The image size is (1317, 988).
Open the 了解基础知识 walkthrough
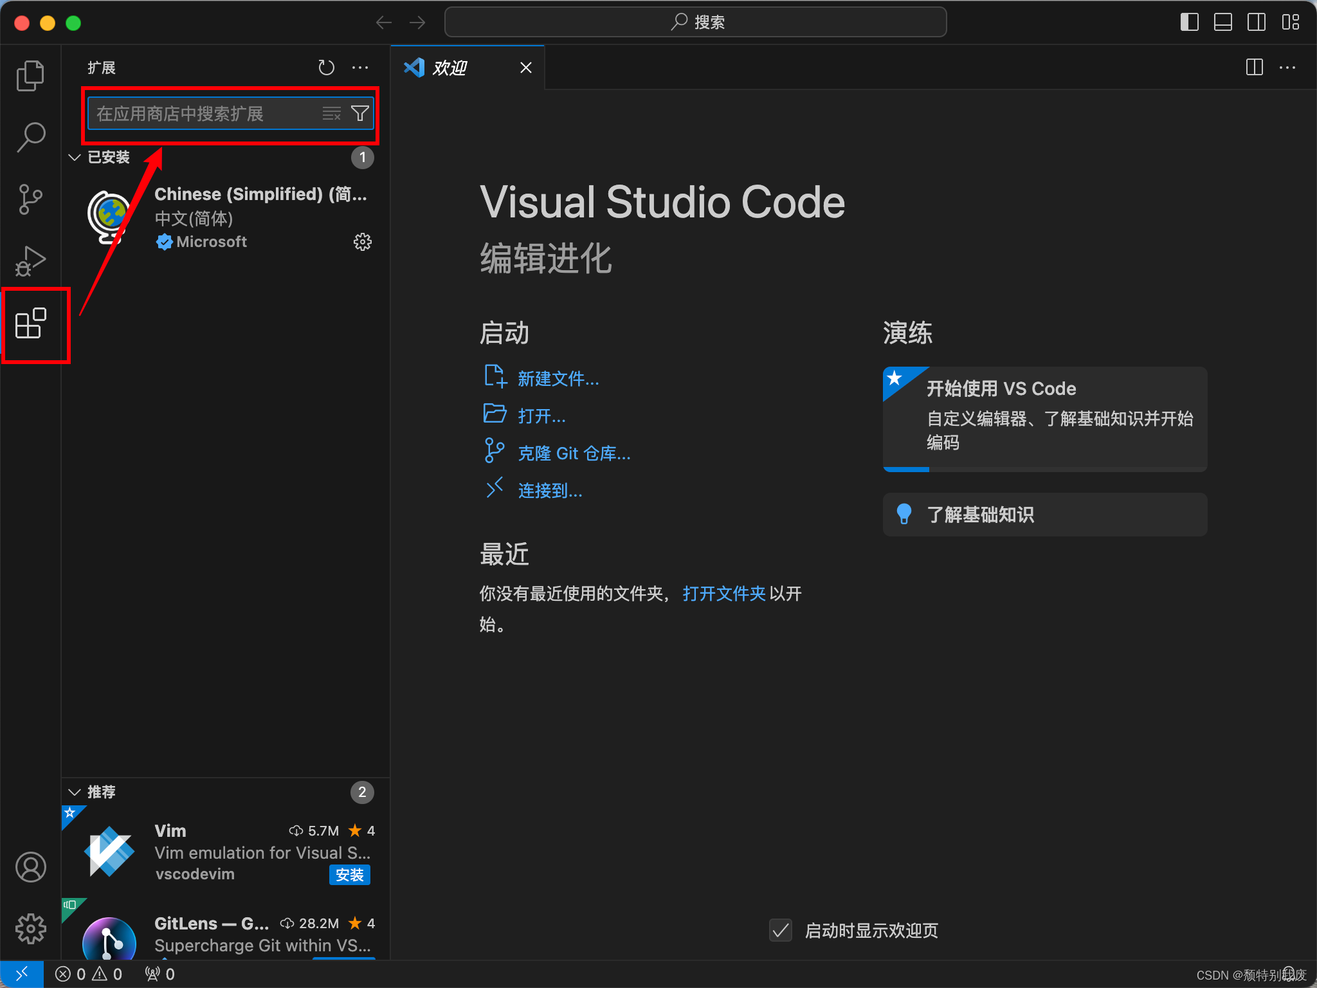click(1045, 515)
